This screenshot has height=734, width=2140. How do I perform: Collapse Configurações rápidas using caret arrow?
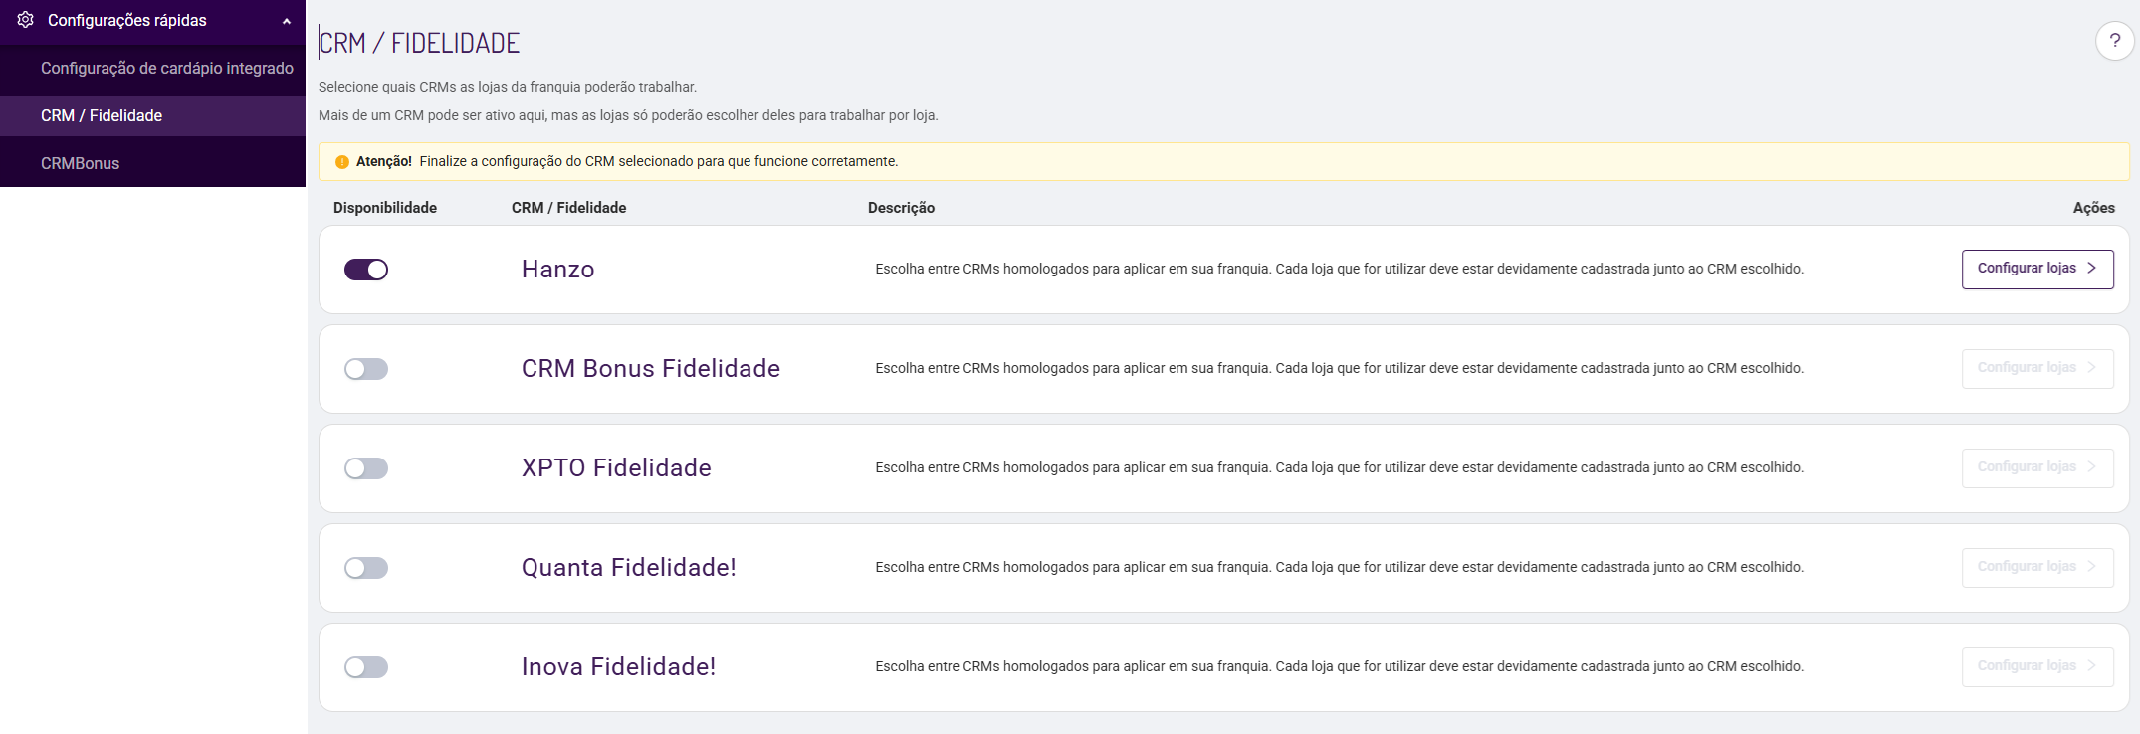[x=287, y=21]
